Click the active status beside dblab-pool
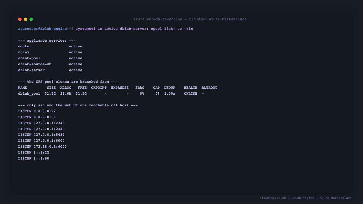Image resolution: width=363 pixels, height=204 pixels. point(76,58)
